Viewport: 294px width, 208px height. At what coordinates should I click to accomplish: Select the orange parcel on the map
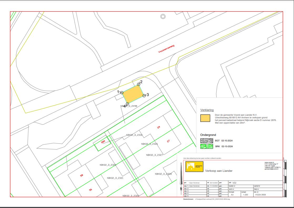[133, 94]
